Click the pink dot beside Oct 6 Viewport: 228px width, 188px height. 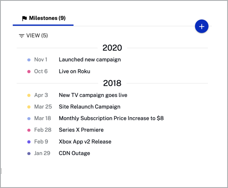click(29, 71)
